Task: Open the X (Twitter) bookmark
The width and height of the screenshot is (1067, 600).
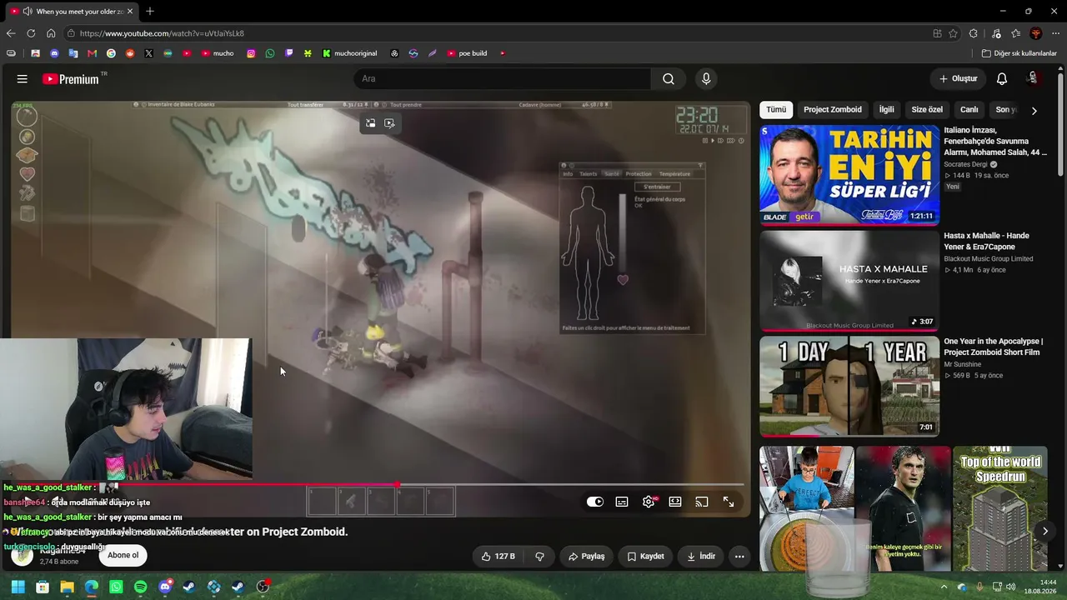Action: click(148, 53)
